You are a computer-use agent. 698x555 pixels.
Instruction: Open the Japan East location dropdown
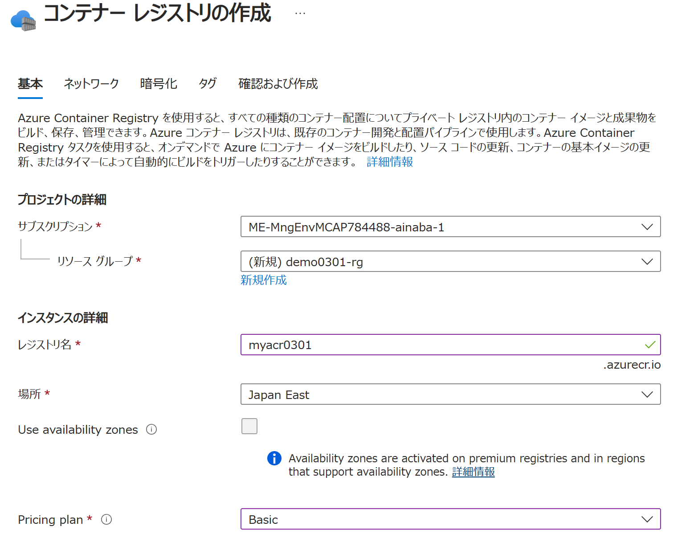point(450,394)
